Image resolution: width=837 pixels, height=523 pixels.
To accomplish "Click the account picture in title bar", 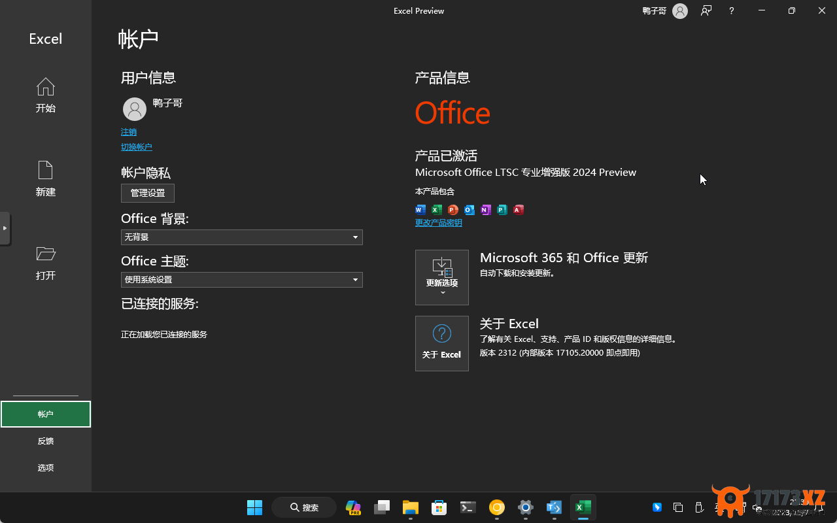I will [x=680, y=11].
